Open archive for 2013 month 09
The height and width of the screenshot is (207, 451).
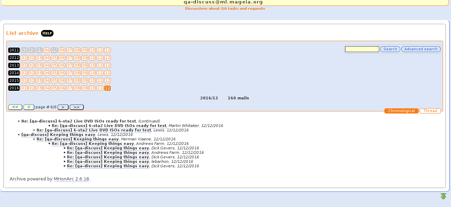pyautogui.click(x=85, y=66)
